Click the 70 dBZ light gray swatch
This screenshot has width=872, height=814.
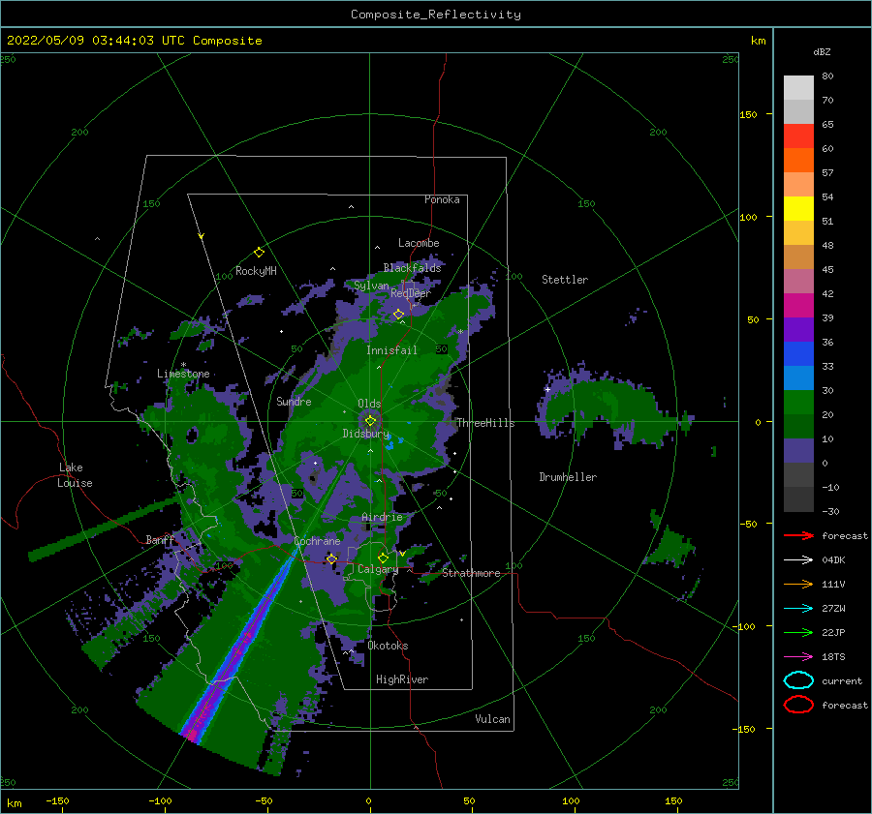click(798, 88)
